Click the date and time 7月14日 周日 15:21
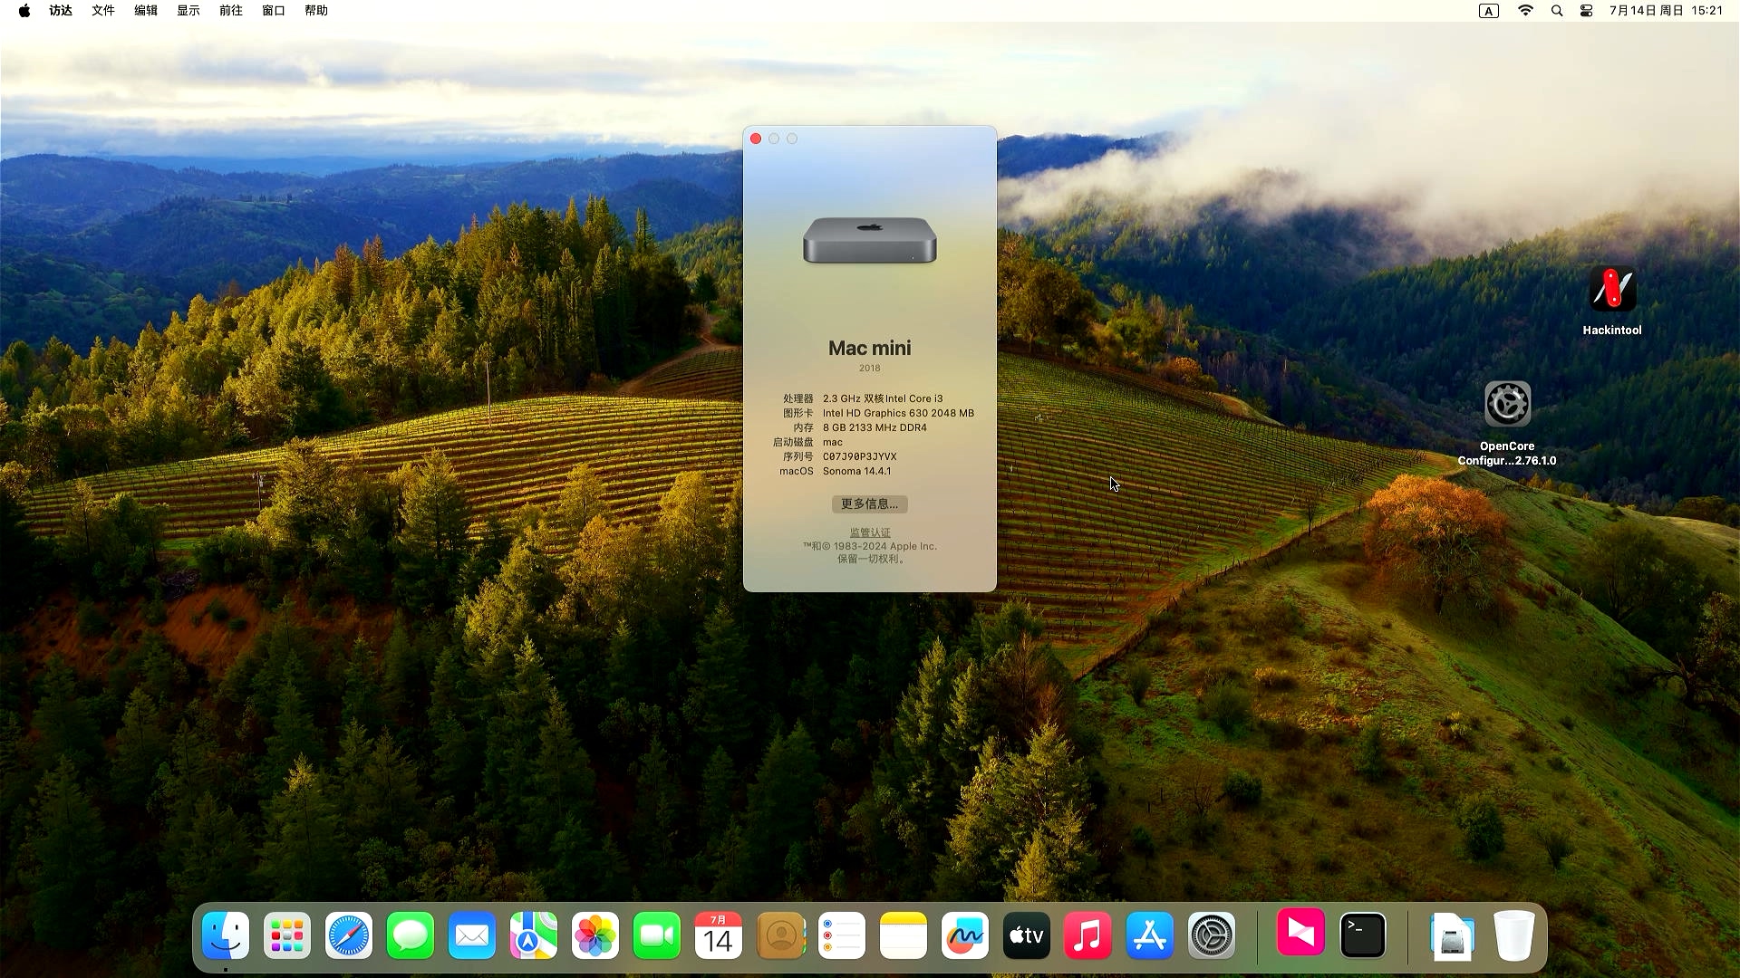The image size is (1740, 978). tap(1666, 11)
